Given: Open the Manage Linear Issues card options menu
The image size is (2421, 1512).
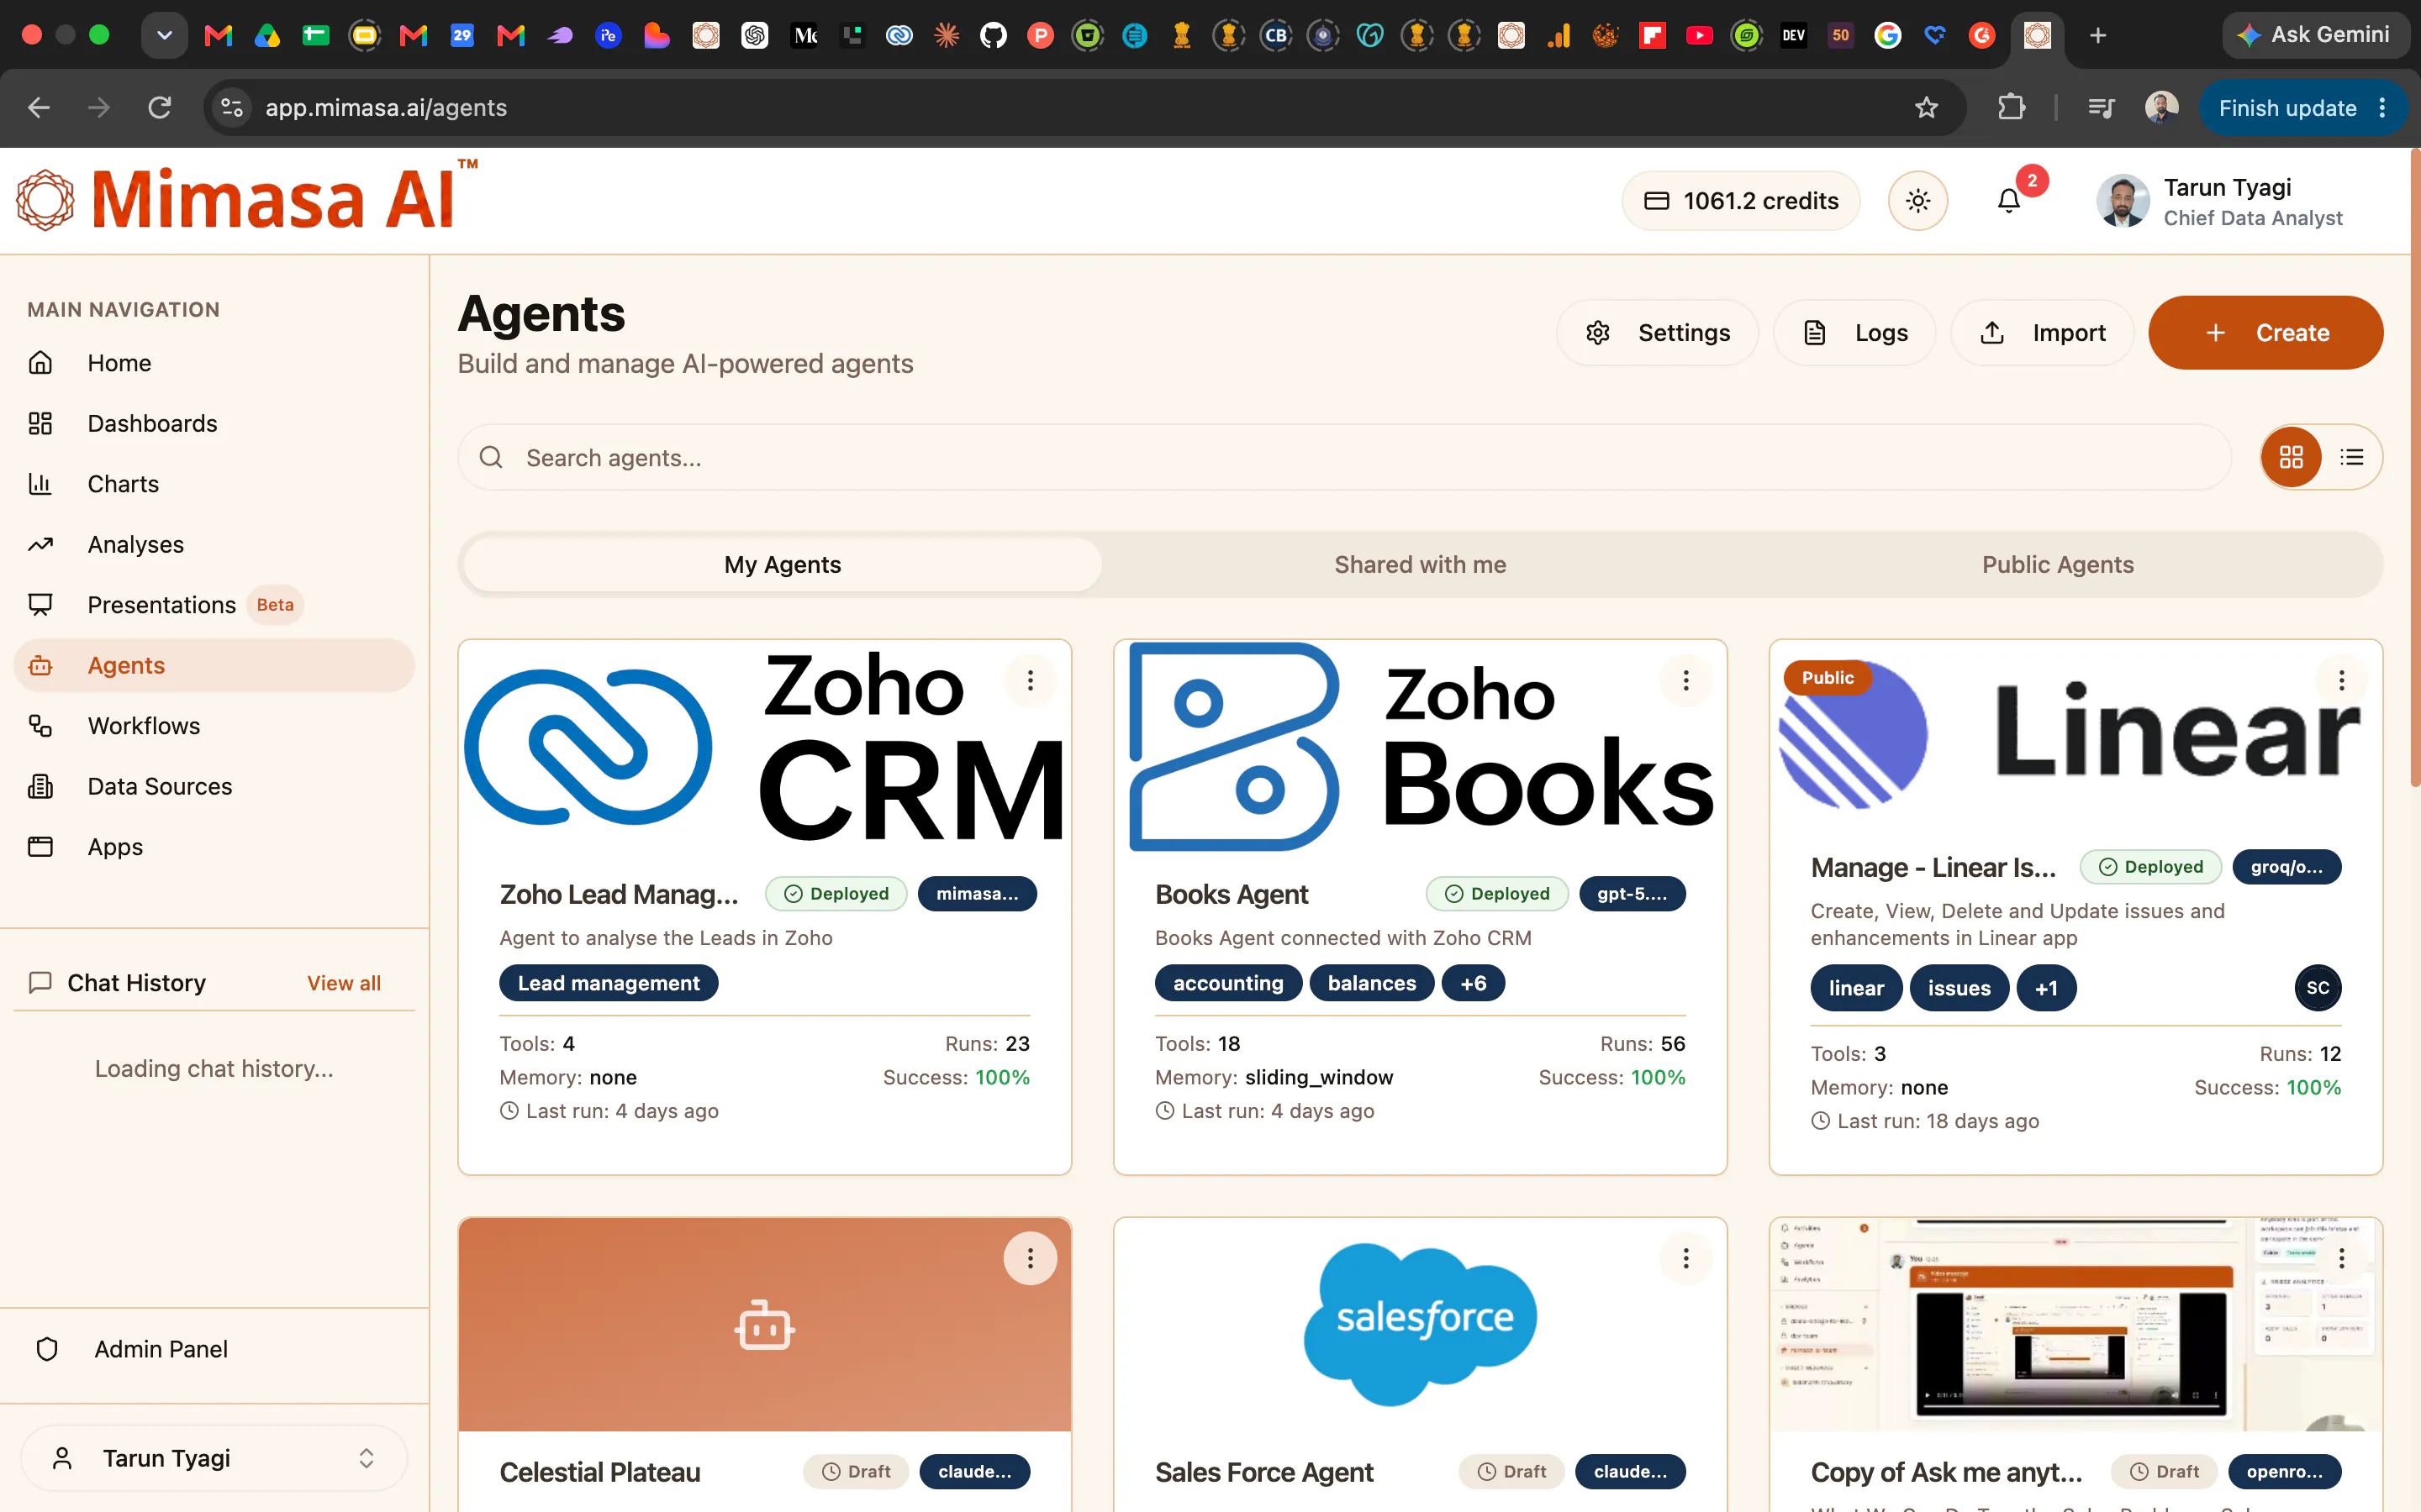Looking at the screenshot, I should tap(2341, 681).
